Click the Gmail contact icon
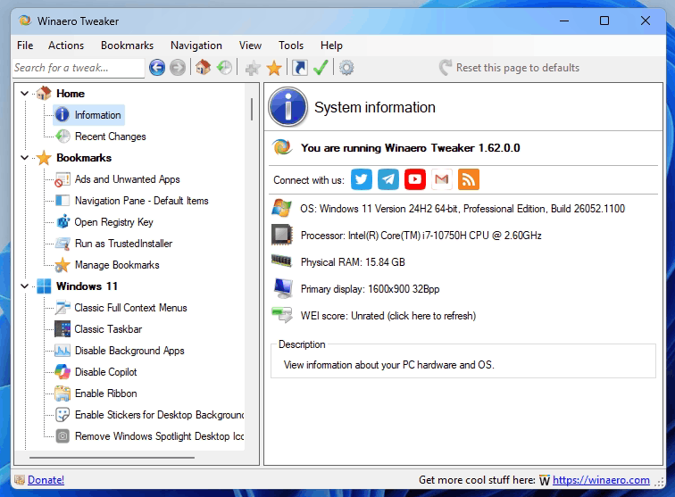Image resolution: width=675 pixels, height=497 pixels. pyautogui.click(x=441, y=179)
